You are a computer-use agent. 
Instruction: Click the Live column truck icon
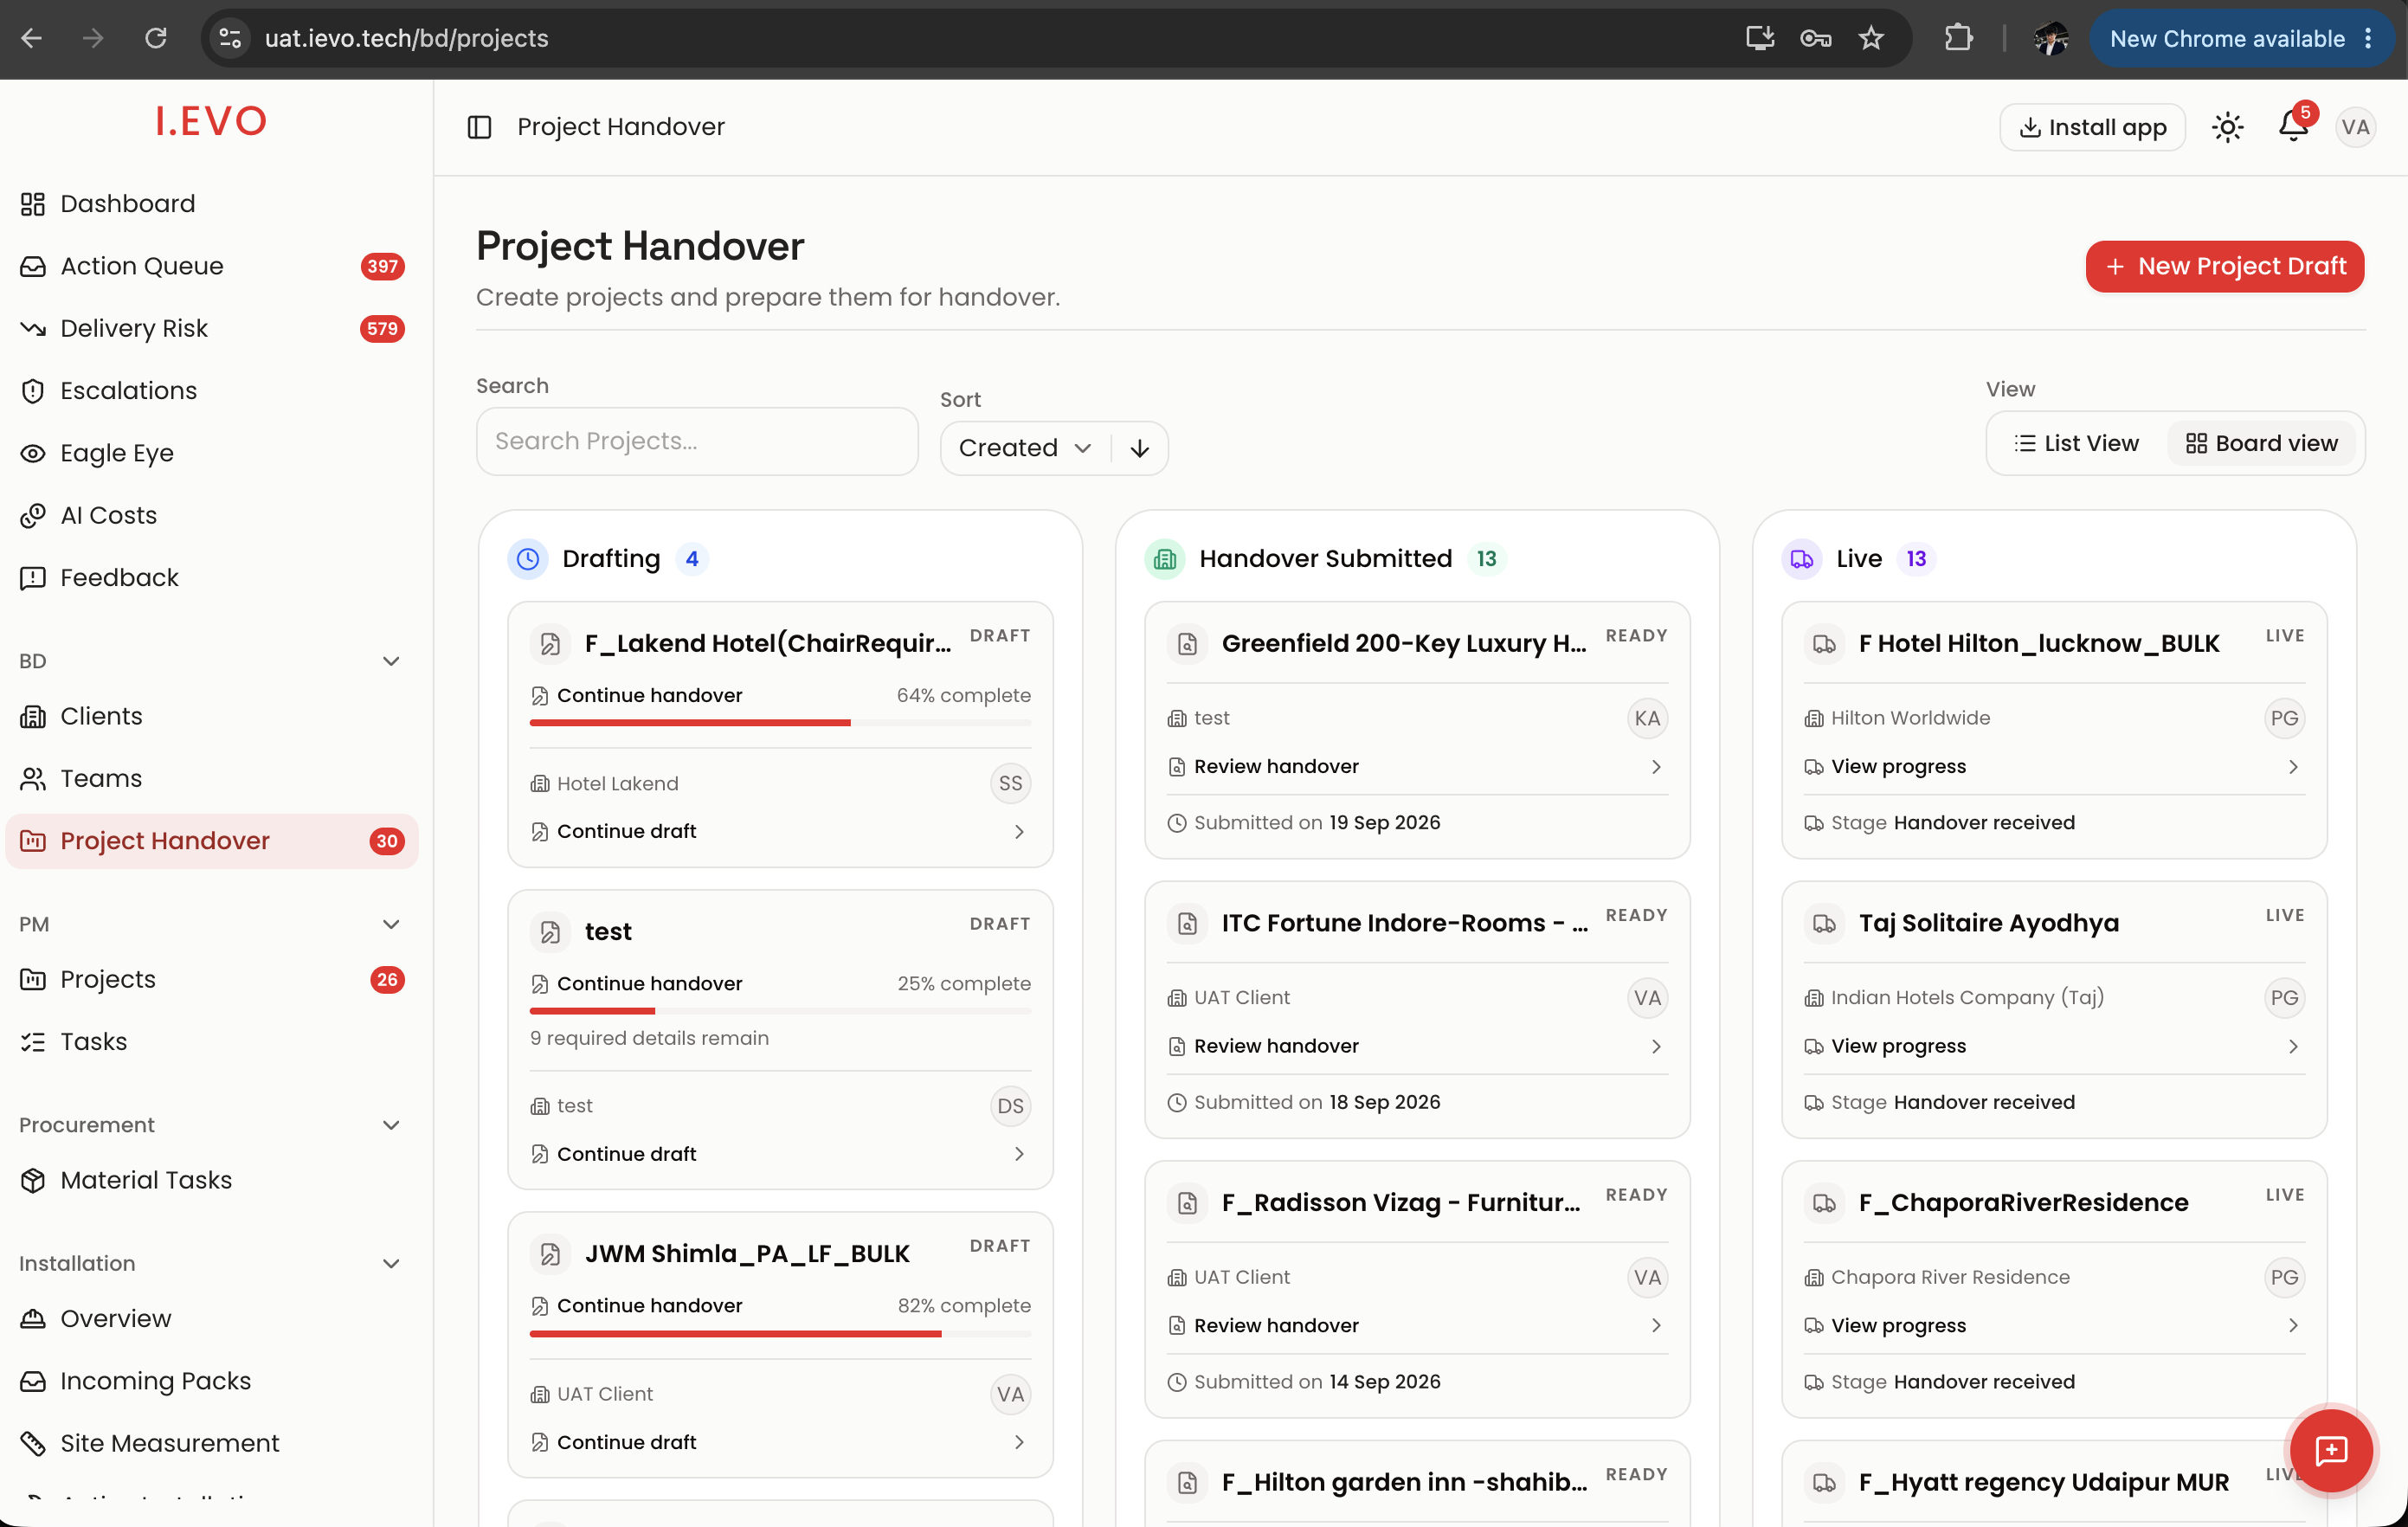(1802, 559)
